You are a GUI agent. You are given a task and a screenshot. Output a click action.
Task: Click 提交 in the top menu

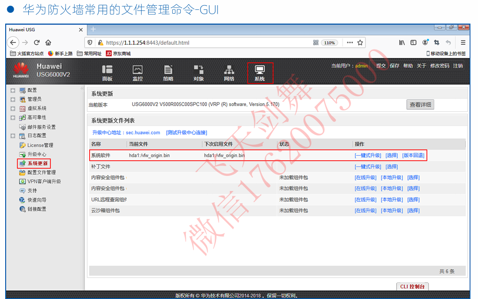381,66
